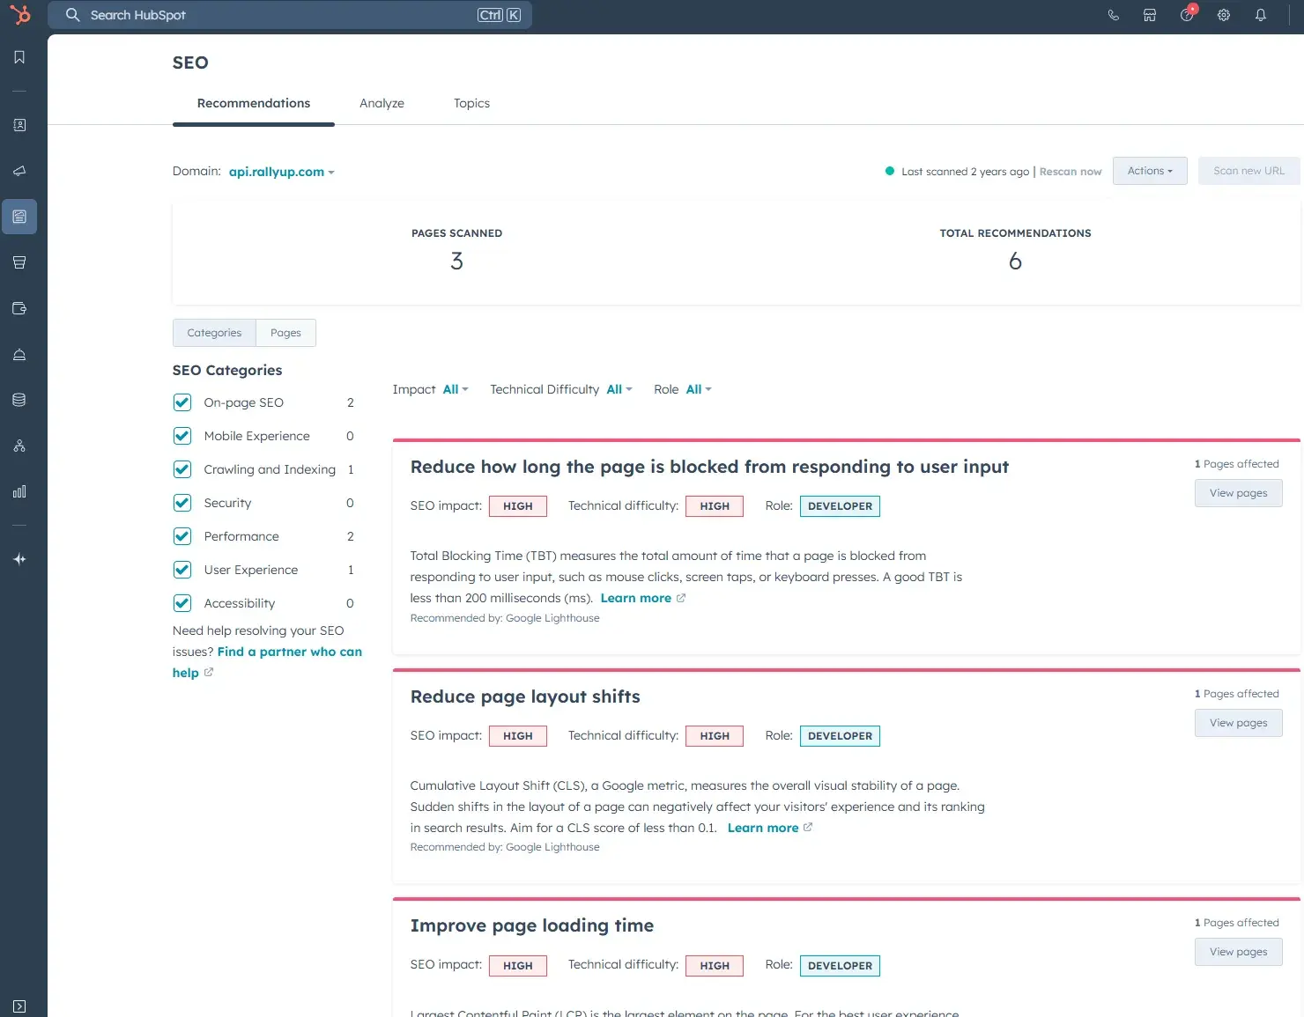Switch to the Pages view toggle
The image size is (1304, 1017).
285,332
